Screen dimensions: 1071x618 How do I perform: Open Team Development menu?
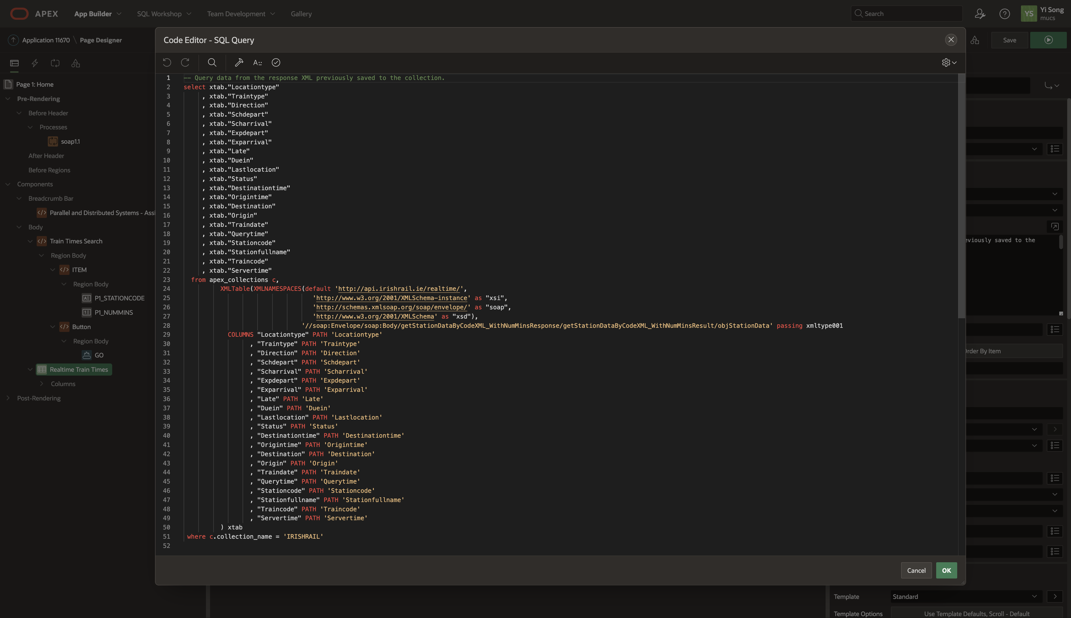tap(241, 14)
